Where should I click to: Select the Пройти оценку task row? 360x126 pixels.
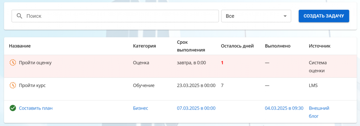pyautogui.click(x=180, y=66)
